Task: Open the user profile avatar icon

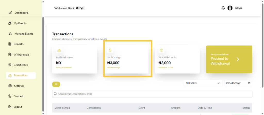Action: tap(230, 8)
